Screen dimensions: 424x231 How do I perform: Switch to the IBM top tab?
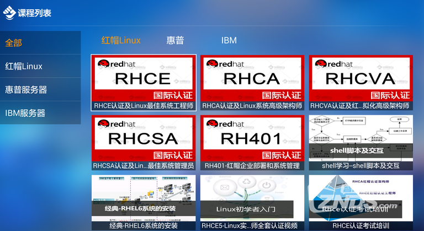[229, 40]
